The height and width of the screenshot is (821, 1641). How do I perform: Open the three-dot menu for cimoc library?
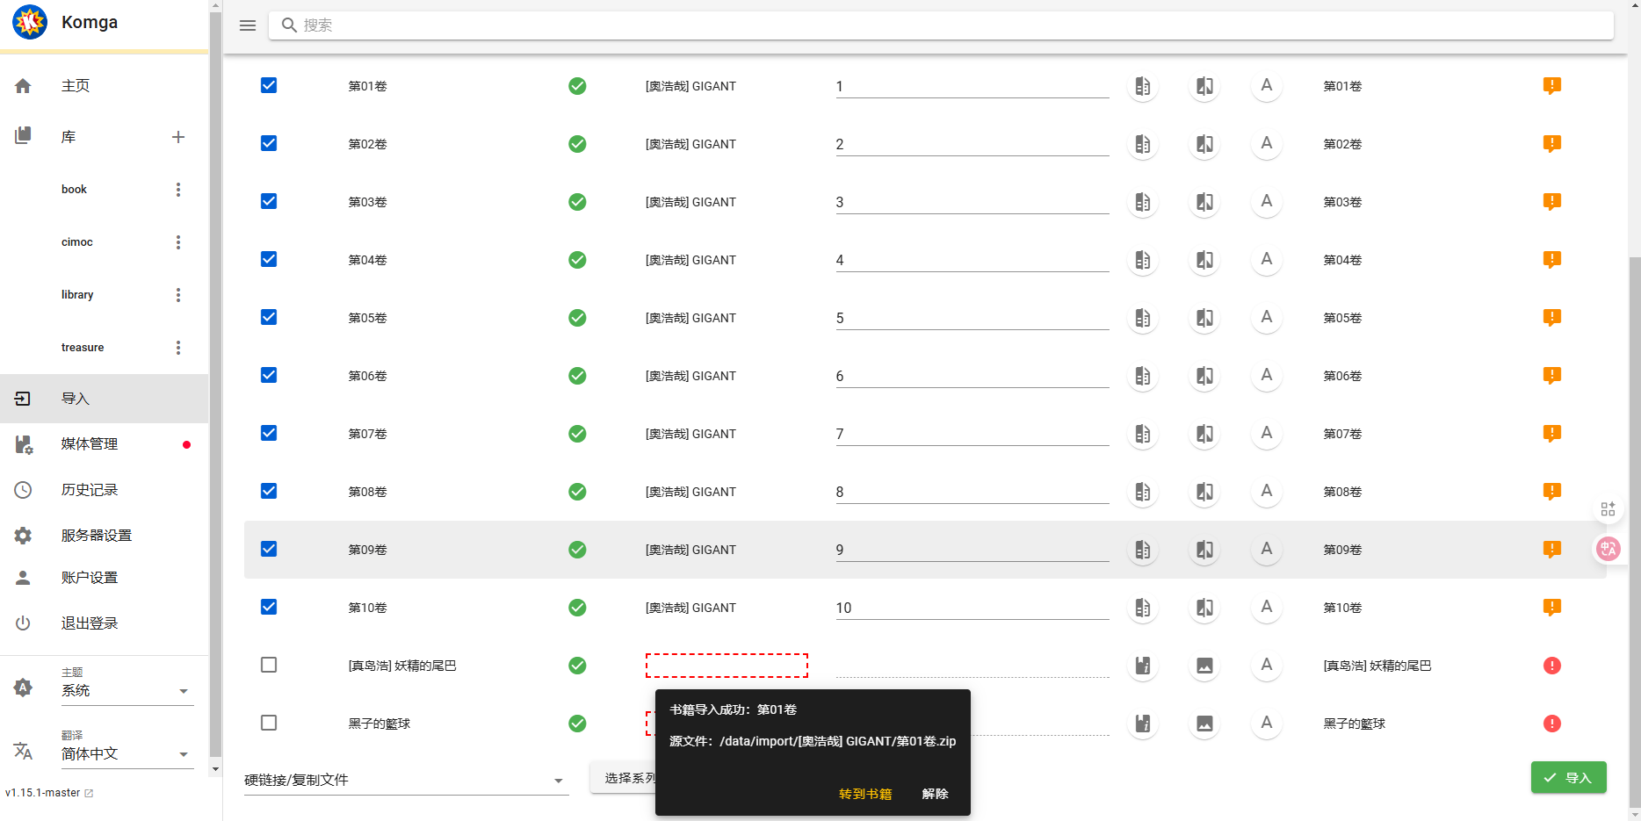178,242
